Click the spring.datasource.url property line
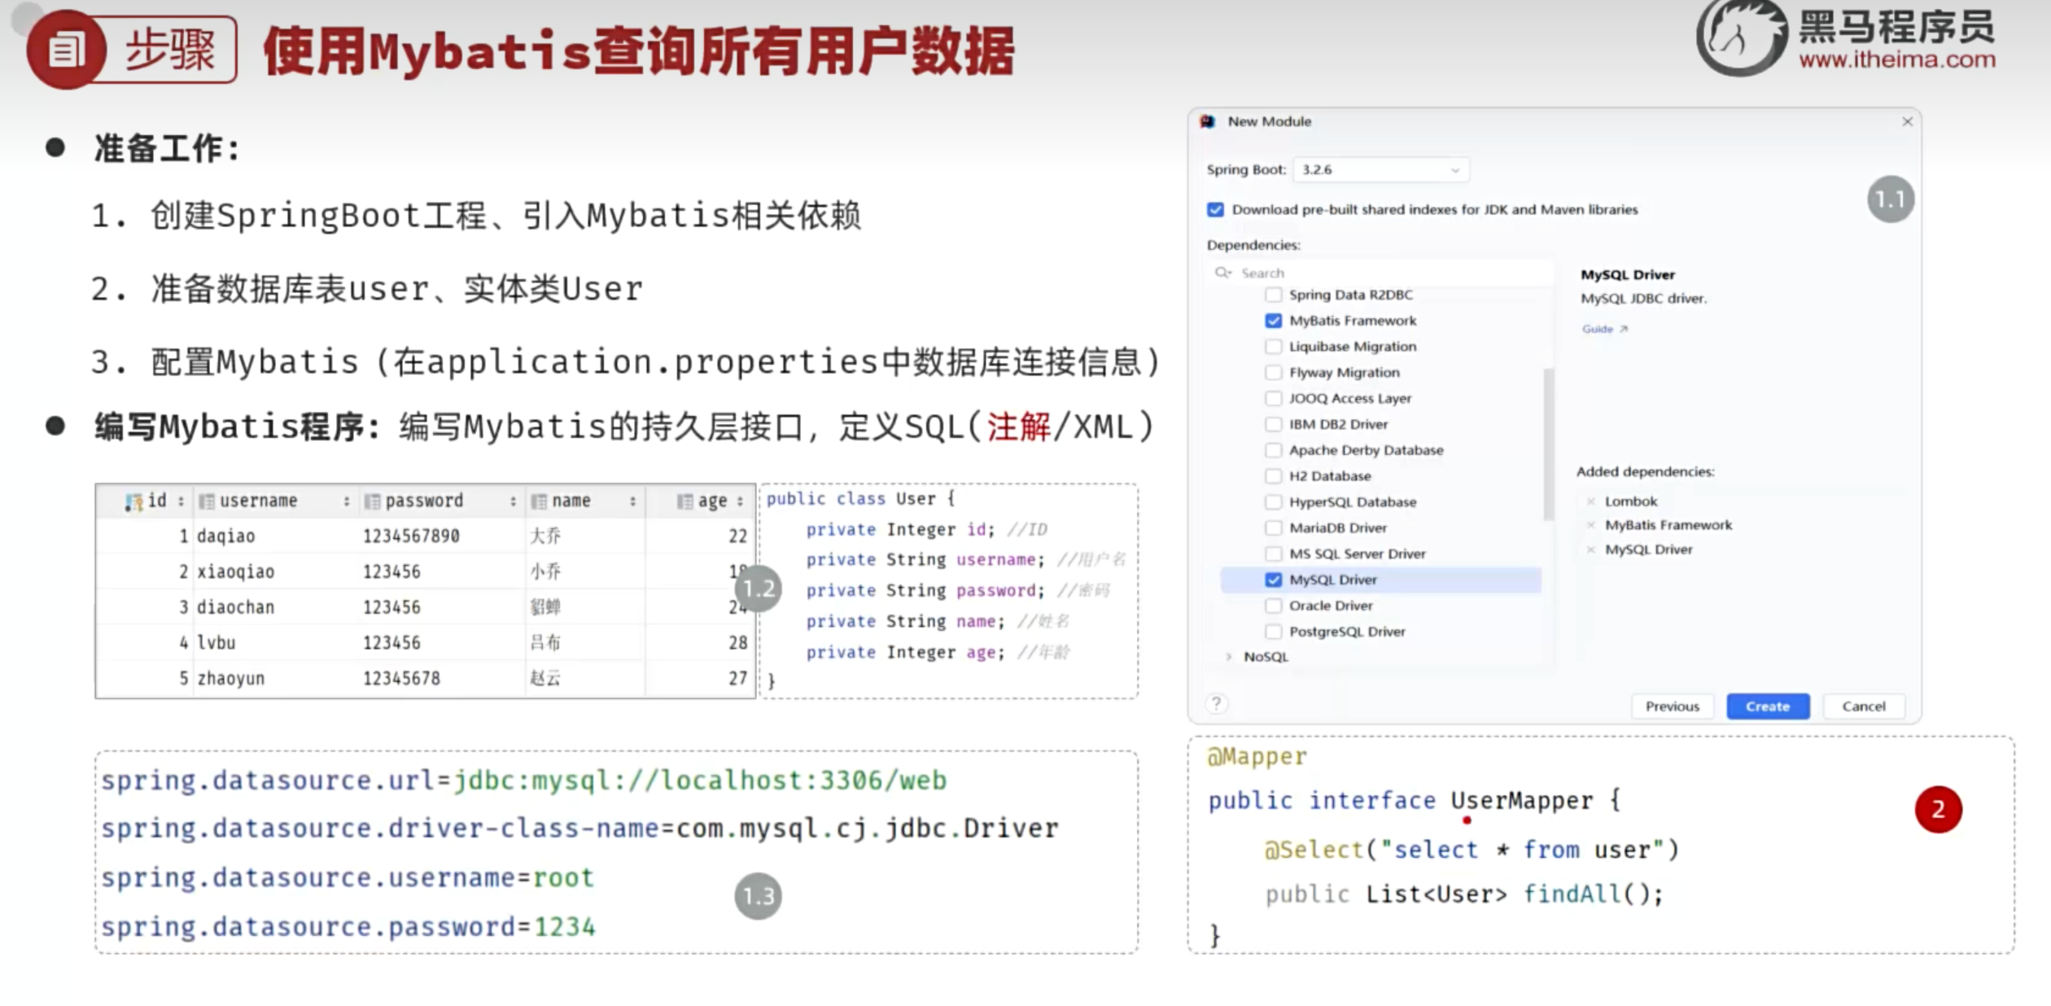Image resolution: width=2051 pixels, height=1006 pixels. point(523,781)
